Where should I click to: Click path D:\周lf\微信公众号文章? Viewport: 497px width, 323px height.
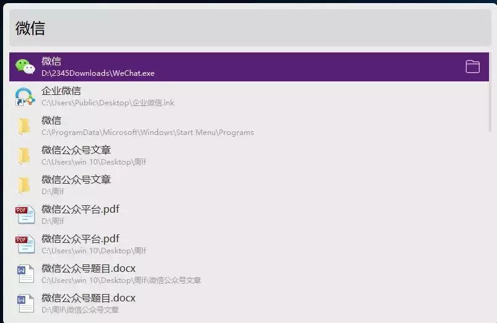pyautogui.click(x=80, y=309)
